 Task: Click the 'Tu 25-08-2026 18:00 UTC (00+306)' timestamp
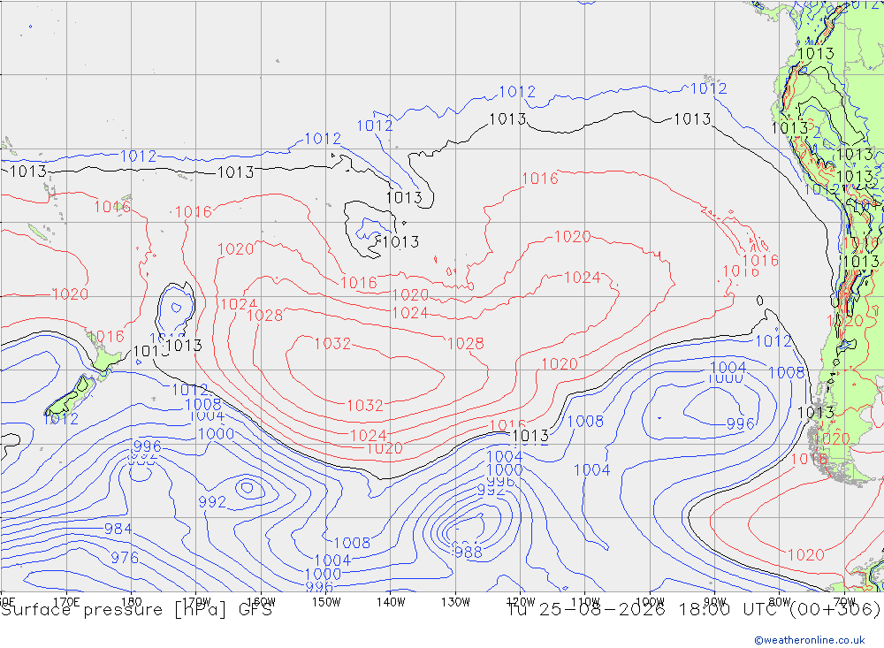pos(694,610)
